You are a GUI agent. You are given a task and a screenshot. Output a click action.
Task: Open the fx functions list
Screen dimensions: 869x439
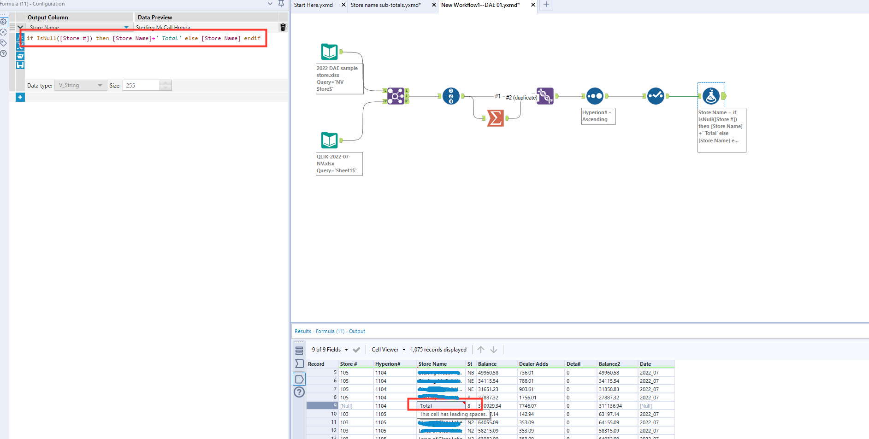coord(20,37)
